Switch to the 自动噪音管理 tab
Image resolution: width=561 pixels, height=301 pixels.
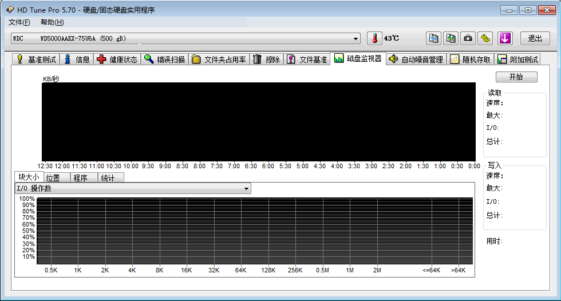pyautogui.click(x=416, y=60)
